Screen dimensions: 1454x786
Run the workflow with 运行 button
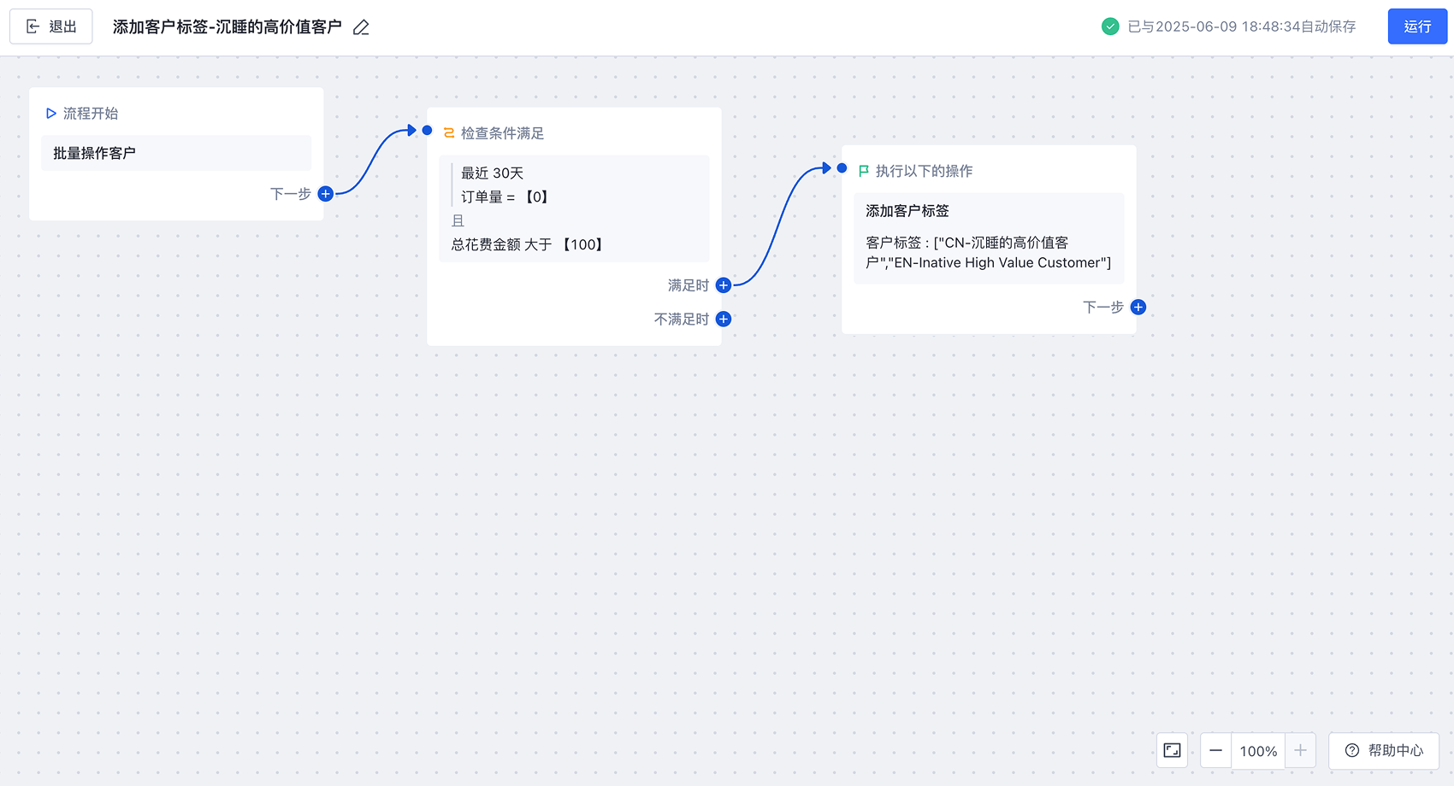(x=1417, y=26)
